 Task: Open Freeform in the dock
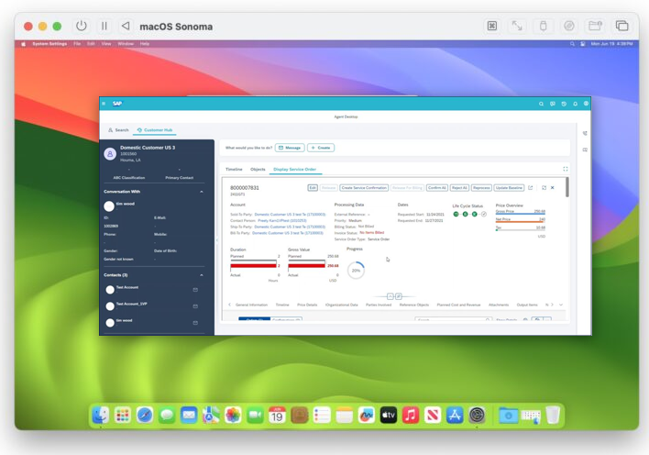pos(366,415)
